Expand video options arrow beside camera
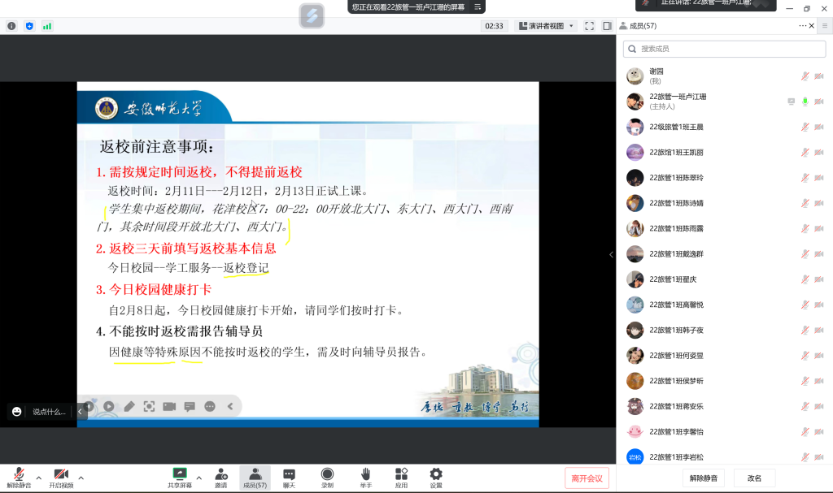 click(81, 478)
